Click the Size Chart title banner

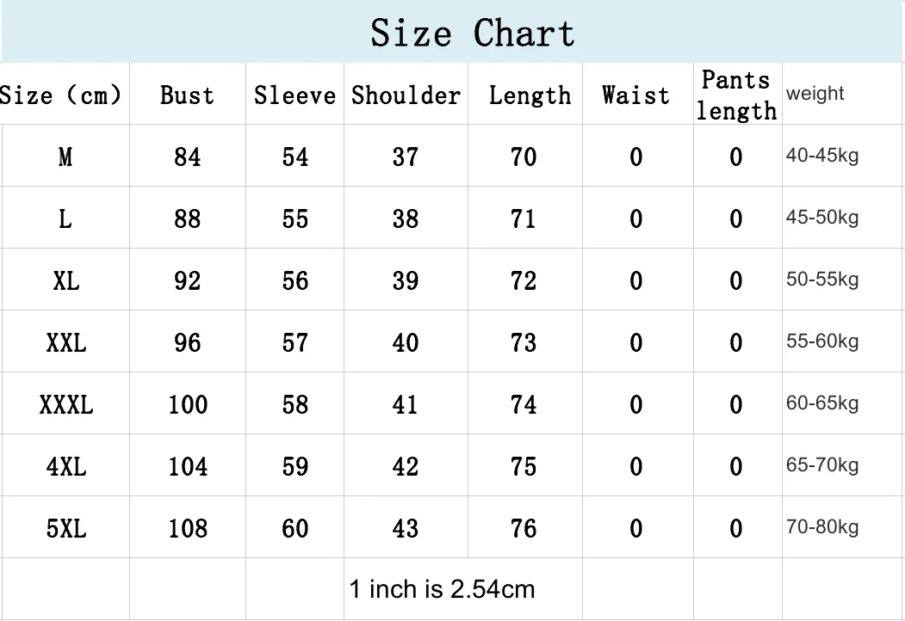(x=452, y=31)
